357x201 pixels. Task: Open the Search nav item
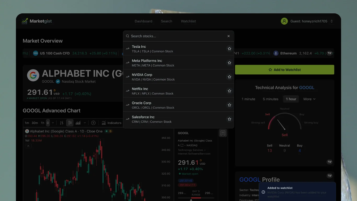click(x=166, y=21)
